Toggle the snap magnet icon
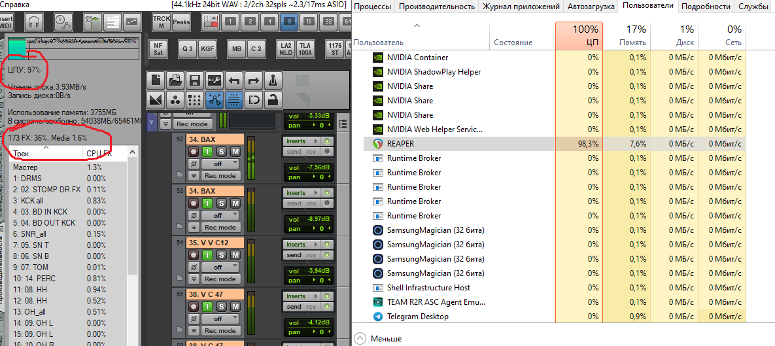The width and height of the screenshot is (775, 346). coord(253,100)
